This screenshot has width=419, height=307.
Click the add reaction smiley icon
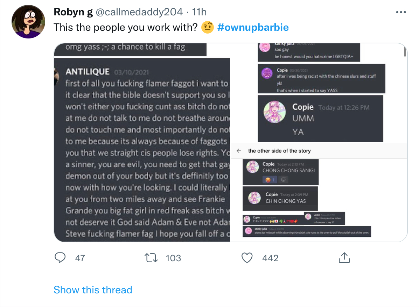click(x=283, y=180)
